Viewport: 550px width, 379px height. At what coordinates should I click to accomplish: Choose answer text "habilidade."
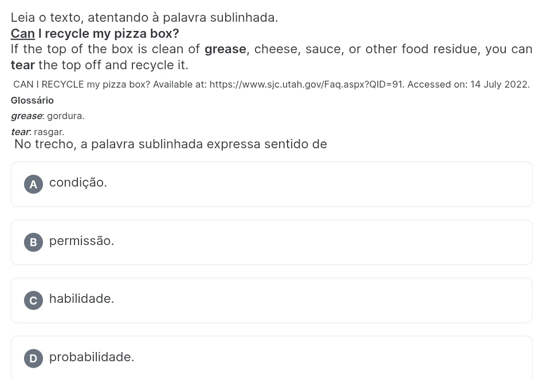click(x=81, y=299)
